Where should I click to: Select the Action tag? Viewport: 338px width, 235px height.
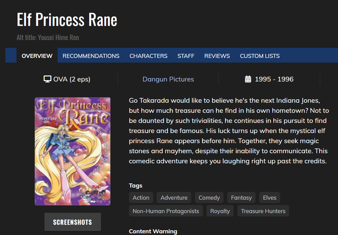pos(141,198)
